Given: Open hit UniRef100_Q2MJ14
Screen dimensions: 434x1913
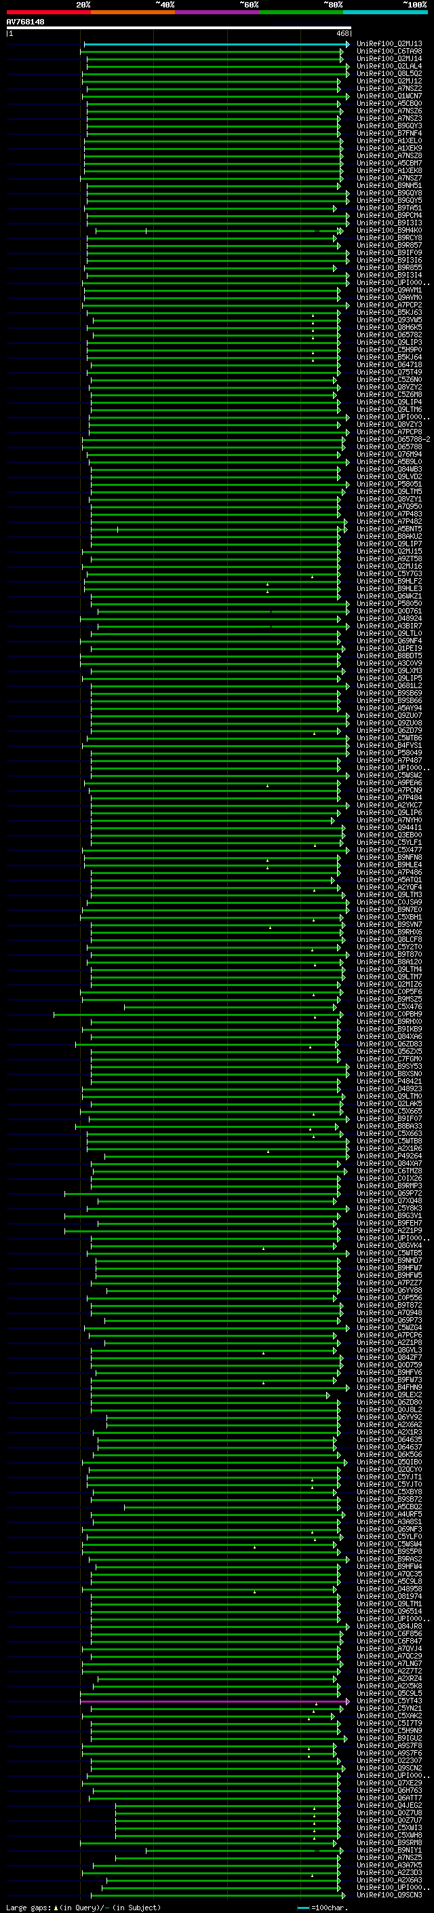Looking at the screenshot, I should pos(389,60).
